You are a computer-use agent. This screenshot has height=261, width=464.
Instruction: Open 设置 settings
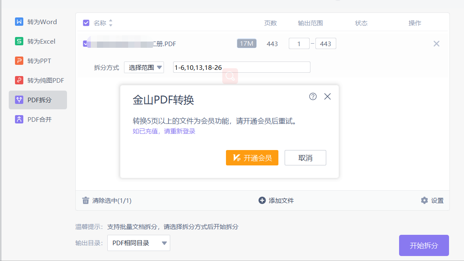tap(437, 201)
